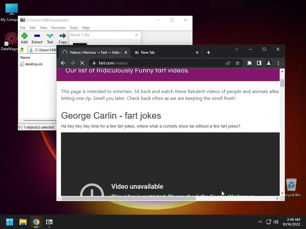Close the New Tab tab
Image resolution: width=306 pixels, height=229 pixels.
click(x=197, y=52)
